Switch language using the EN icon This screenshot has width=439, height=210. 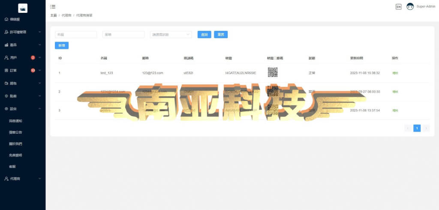398,7
